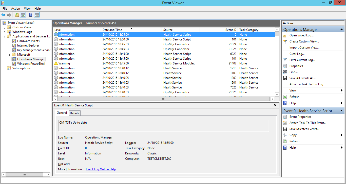The width and height of the screenshot is (346, 184).
Task: Select the General tab
Action: tap(62, 113)
